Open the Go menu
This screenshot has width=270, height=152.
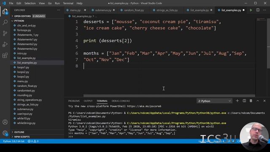50,3
